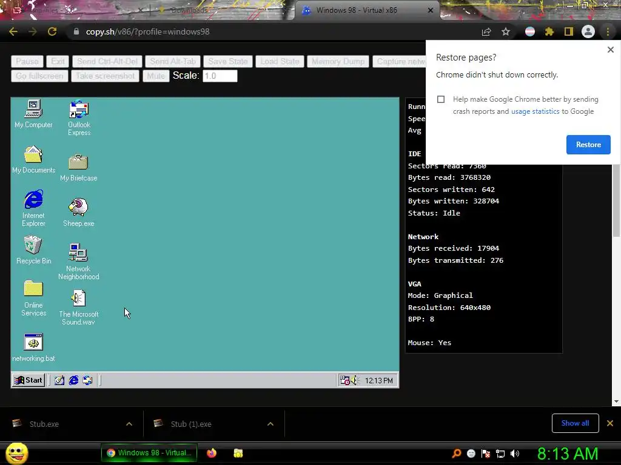
Task: Click the page vertical scrollbar
Action: tap(616, 201)
